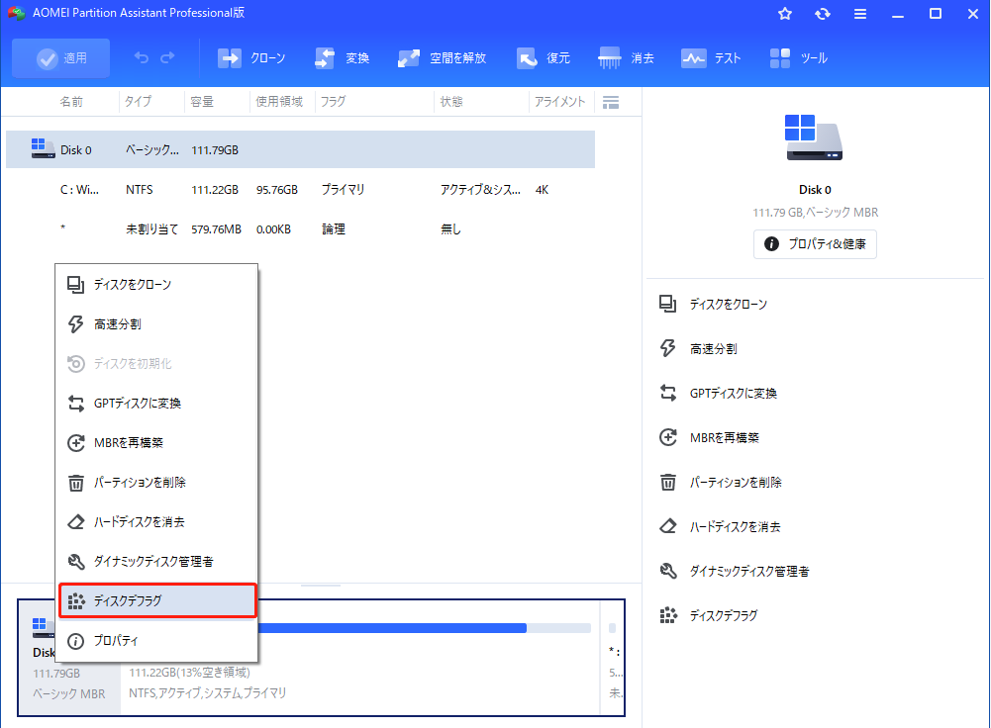The height and width of the screenshot is (728, 991).
Task: Choose ダイナミックディスク管理者 in the context menu
Action: tap(156, 561)
